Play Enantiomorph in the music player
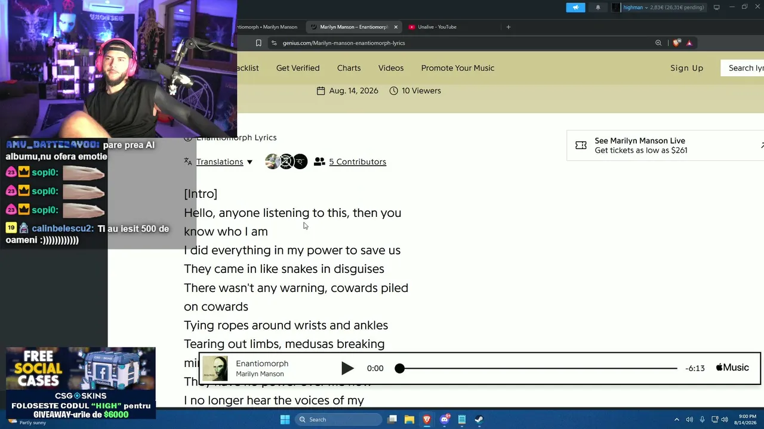764x429 pixels. 347,368
